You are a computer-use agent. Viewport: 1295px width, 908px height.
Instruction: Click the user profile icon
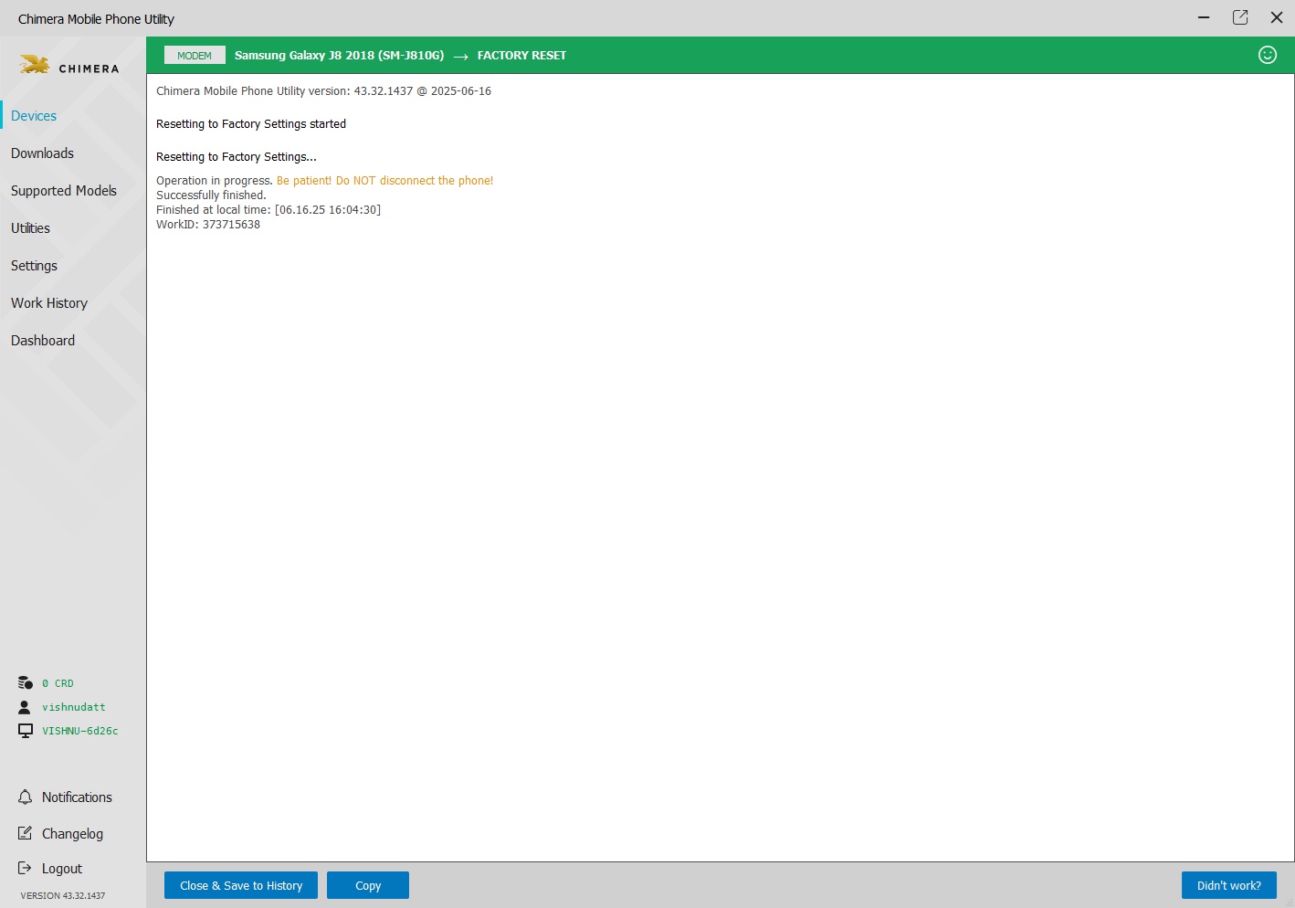25,707
